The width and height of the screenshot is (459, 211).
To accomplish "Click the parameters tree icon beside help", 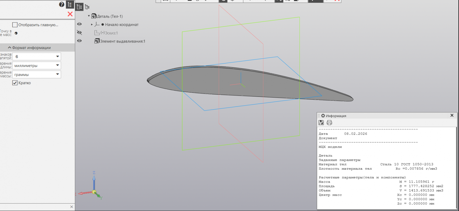I will pos(70,4).
